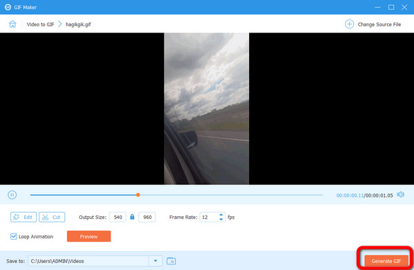Mute the volume speaker icon

point(400,195)
